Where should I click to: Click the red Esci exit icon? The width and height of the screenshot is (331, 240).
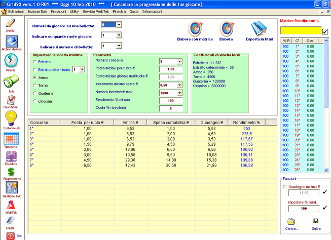(x=10, y=236)
